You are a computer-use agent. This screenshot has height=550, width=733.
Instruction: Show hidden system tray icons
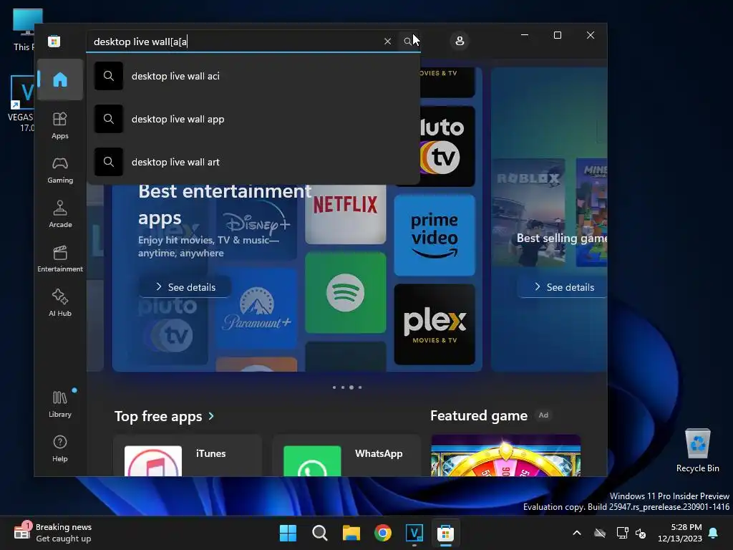coord(577,533)
